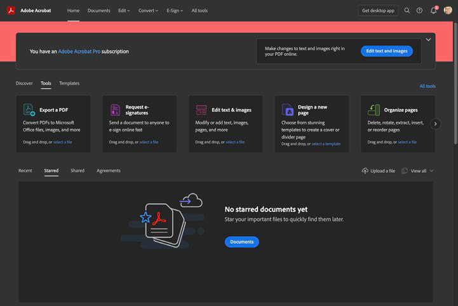Click Upload a file text
This screenshot has width=458, height=306.
(382, 171)
